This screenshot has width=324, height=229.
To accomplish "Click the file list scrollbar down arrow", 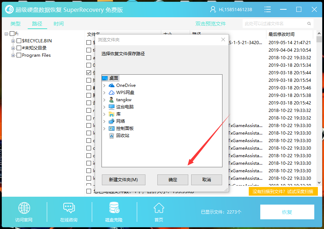I will tap(319, 182).
